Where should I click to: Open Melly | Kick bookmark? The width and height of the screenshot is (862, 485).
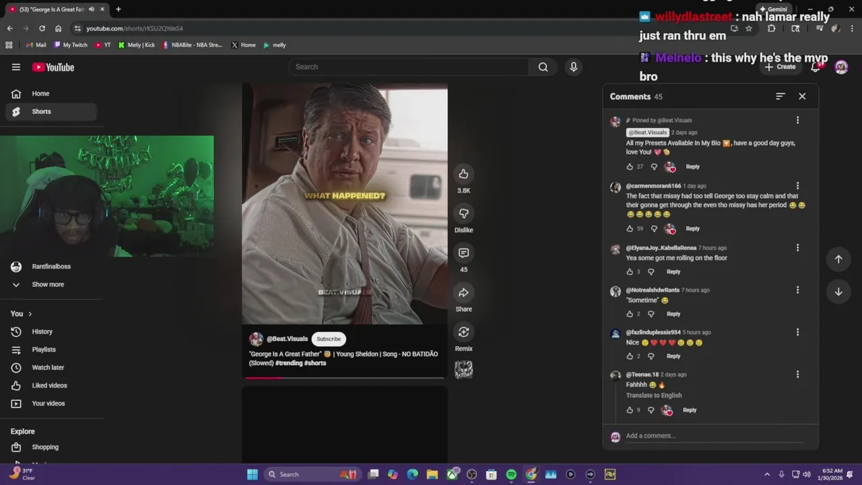coord(137,45)
